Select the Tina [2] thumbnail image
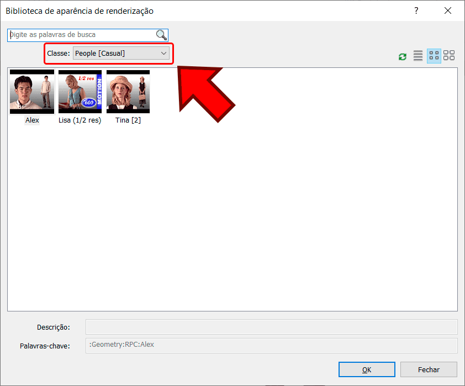The width and height of the screenshot is (465, 386). pos(128,92)
